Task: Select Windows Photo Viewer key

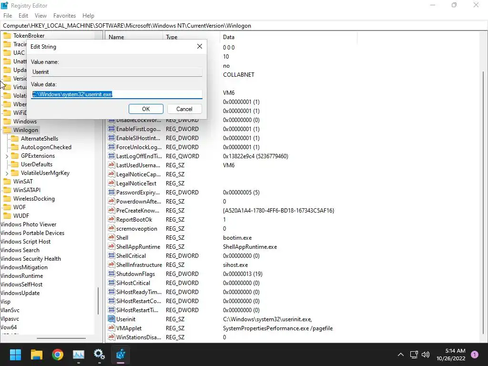Action: pos(28,224)
